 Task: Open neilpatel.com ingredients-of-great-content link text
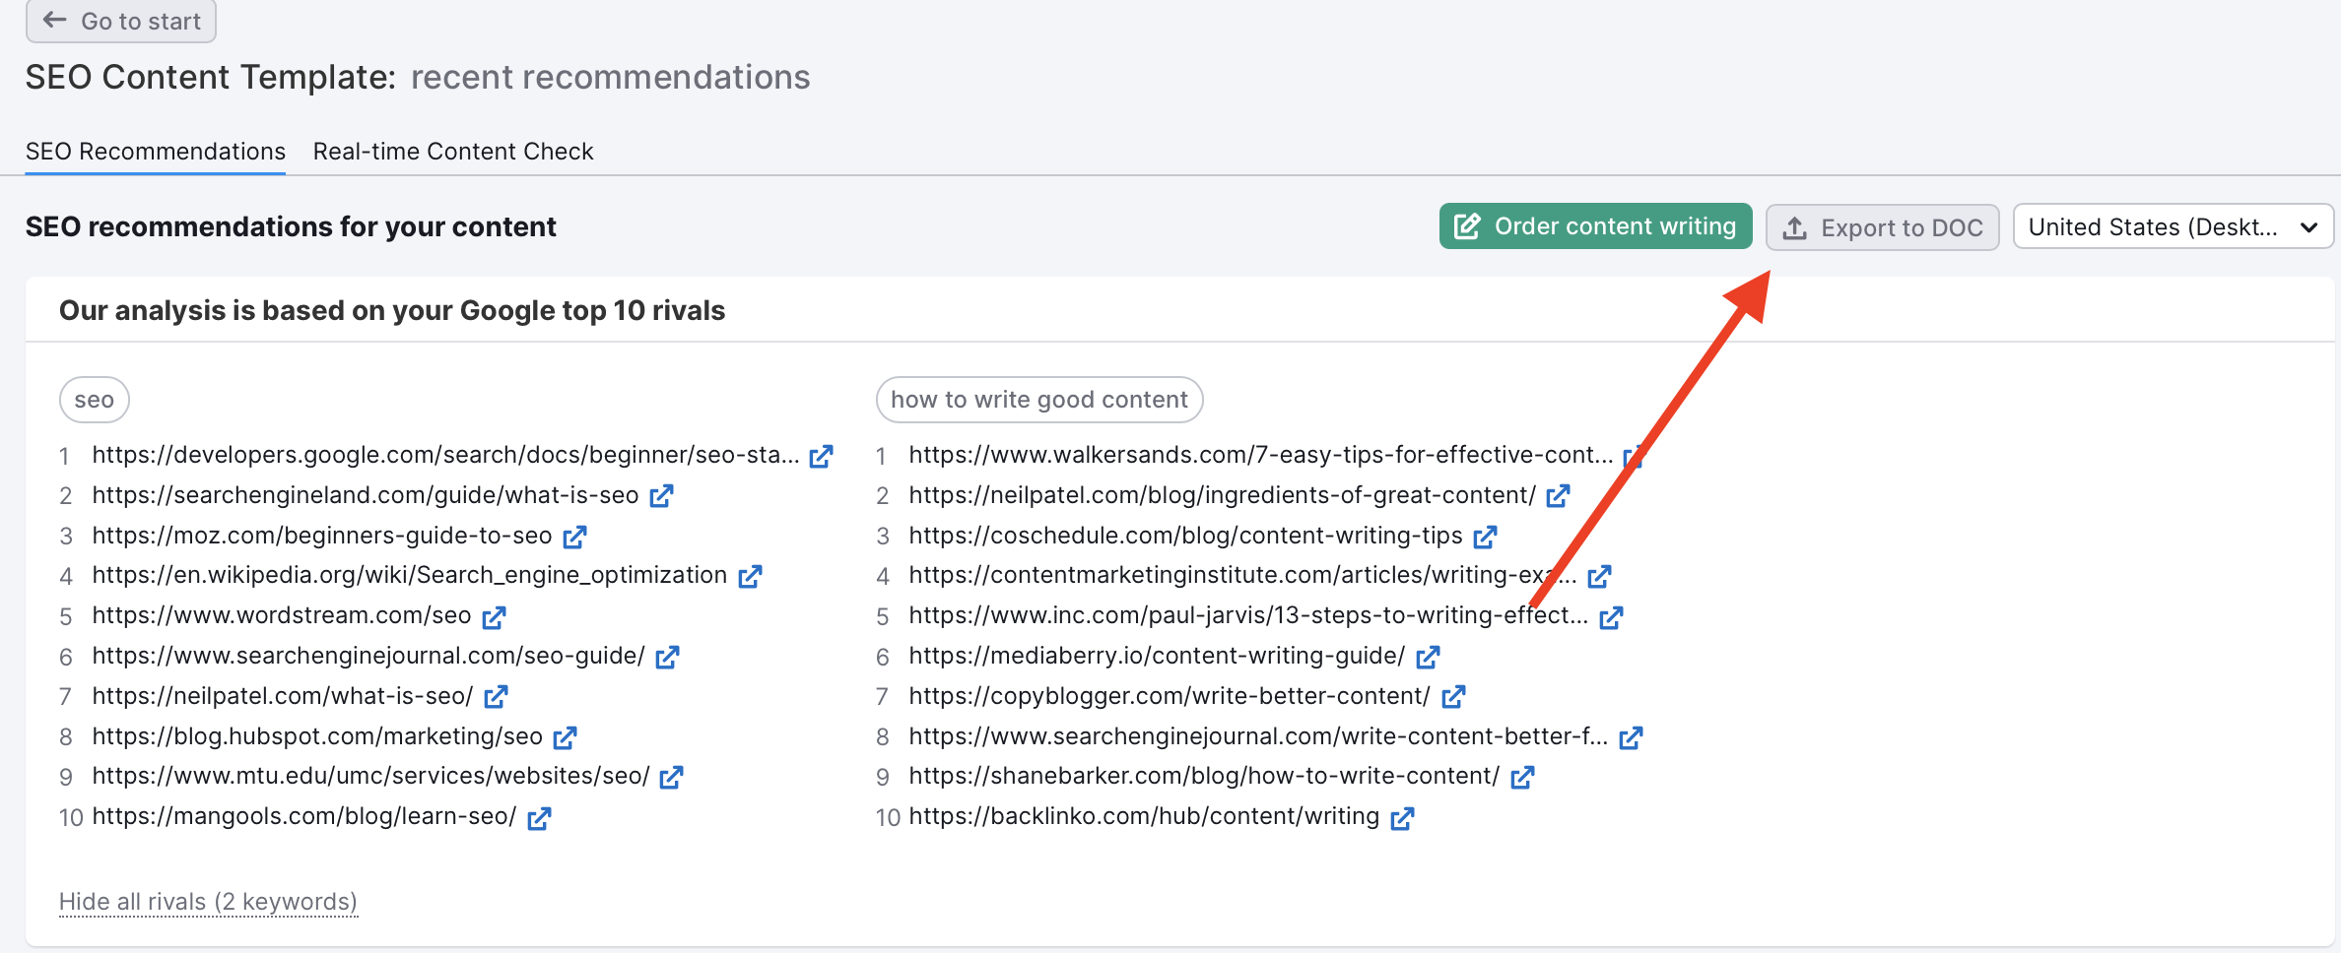pos(1223,495)
